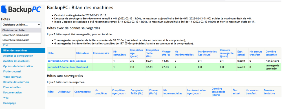
Task: Click user adebast in table
Action: point(81,61)
